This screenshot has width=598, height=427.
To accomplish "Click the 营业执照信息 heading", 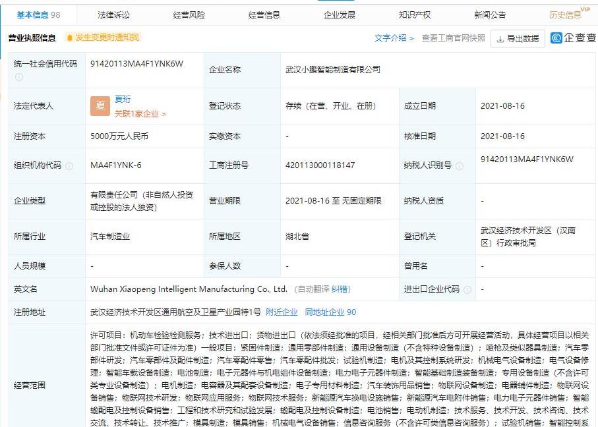I will [32, 38].
